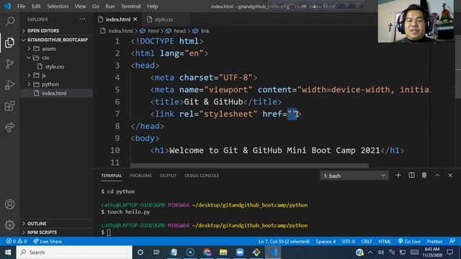
Task: Switch to the Problems panel tab
Action: [x=141, y=176]
